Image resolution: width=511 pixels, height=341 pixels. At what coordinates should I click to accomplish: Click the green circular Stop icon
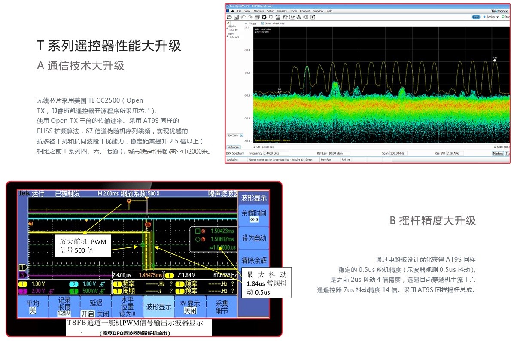tap(503, 17)
